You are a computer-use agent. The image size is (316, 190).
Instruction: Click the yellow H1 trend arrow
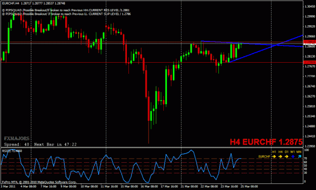(274, 156)
